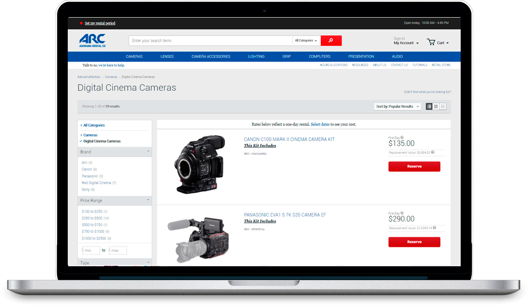Switch to list view layout icon

[429, 107]
